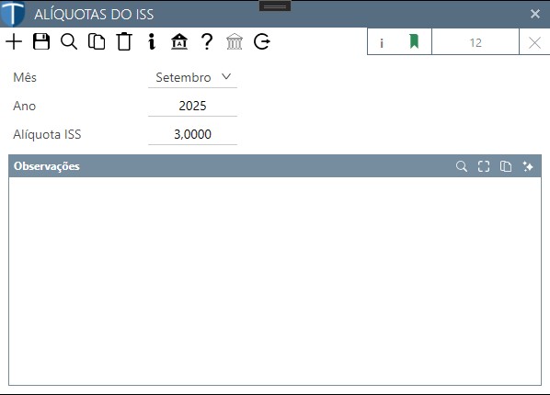Image resolution: width=550 pixels, height=395 pixels.
Task: Duplicate the record using the copy icon
Action: point(97,42)
